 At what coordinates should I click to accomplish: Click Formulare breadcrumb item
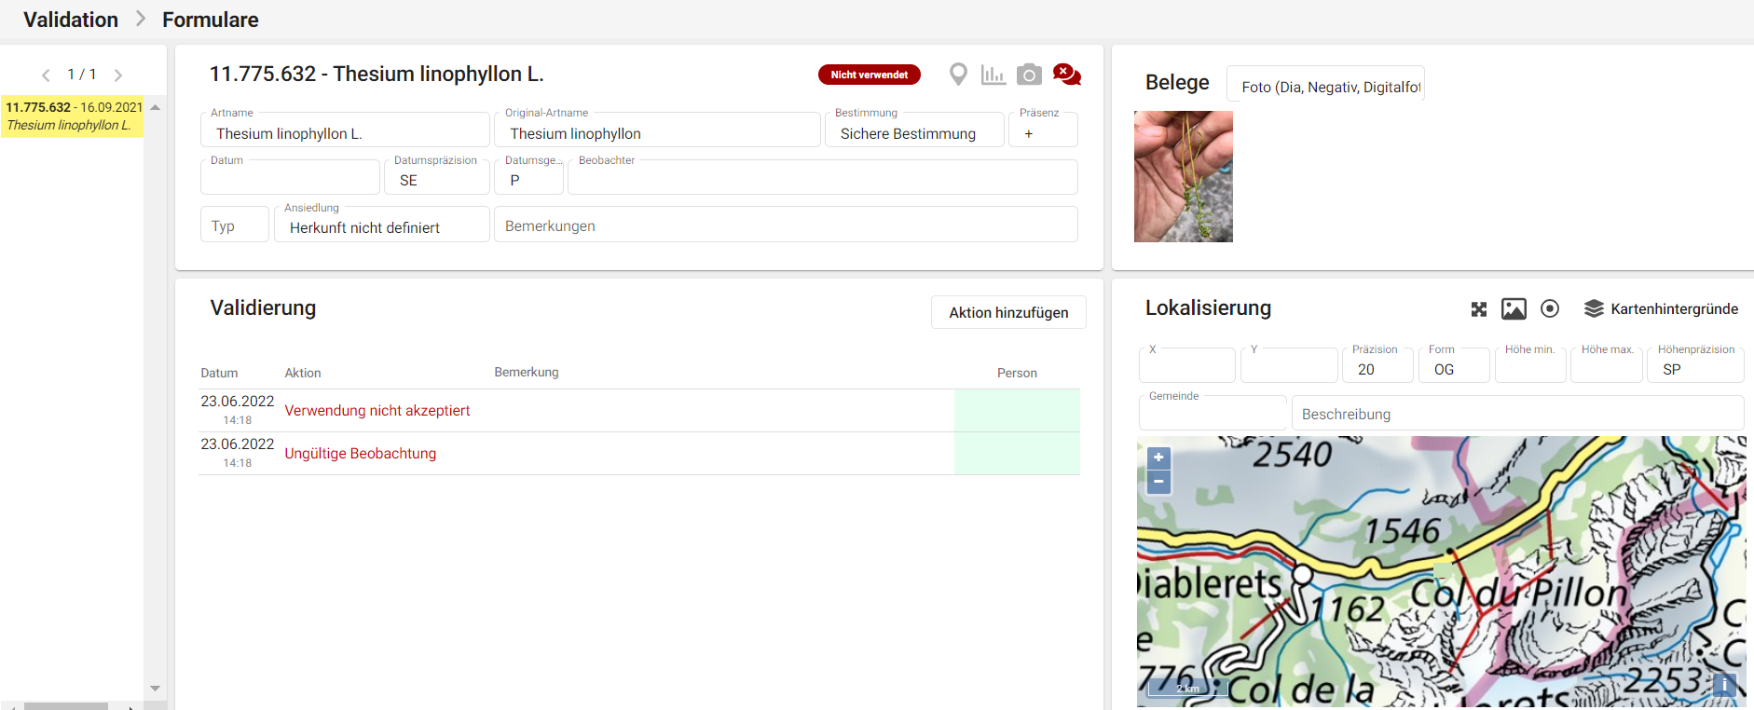coord(211,20)
